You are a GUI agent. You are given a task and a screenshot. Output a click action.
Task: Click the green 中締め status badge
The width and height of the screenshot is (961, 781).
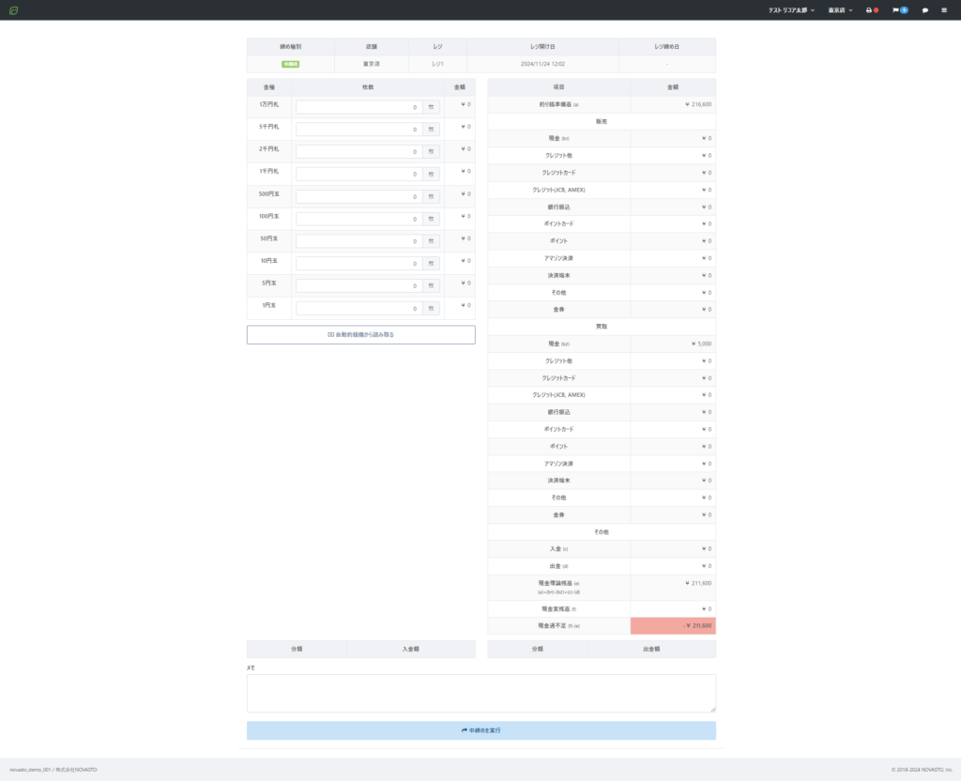pos(291,65)
